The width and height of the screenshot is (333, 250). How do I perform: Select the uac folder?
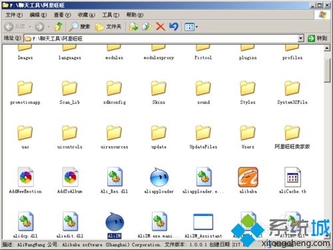click(25, 137)
